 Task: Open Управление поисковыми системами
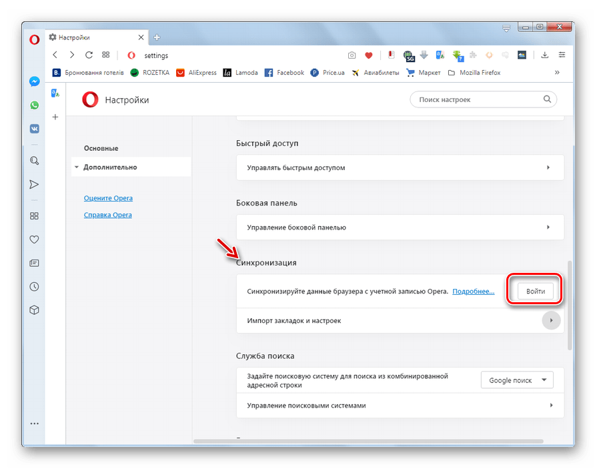400,406
